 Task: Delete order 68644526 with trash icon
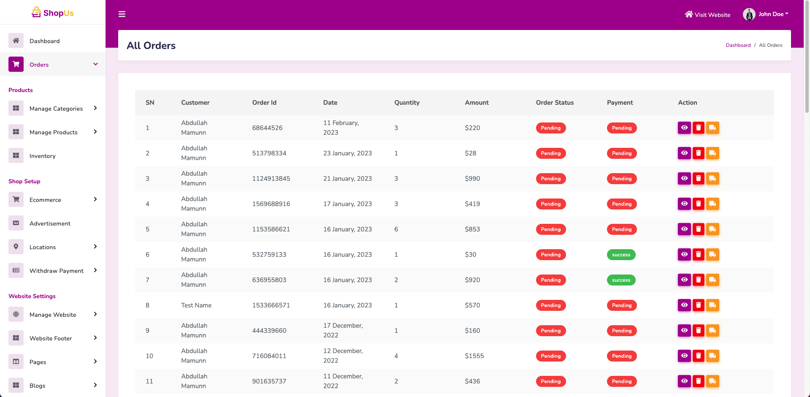[x=699, y=128]
